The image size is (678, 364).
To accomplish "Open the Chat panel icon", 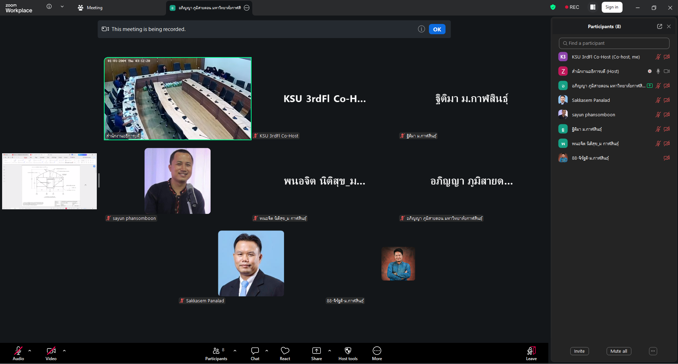I will 255,351.
